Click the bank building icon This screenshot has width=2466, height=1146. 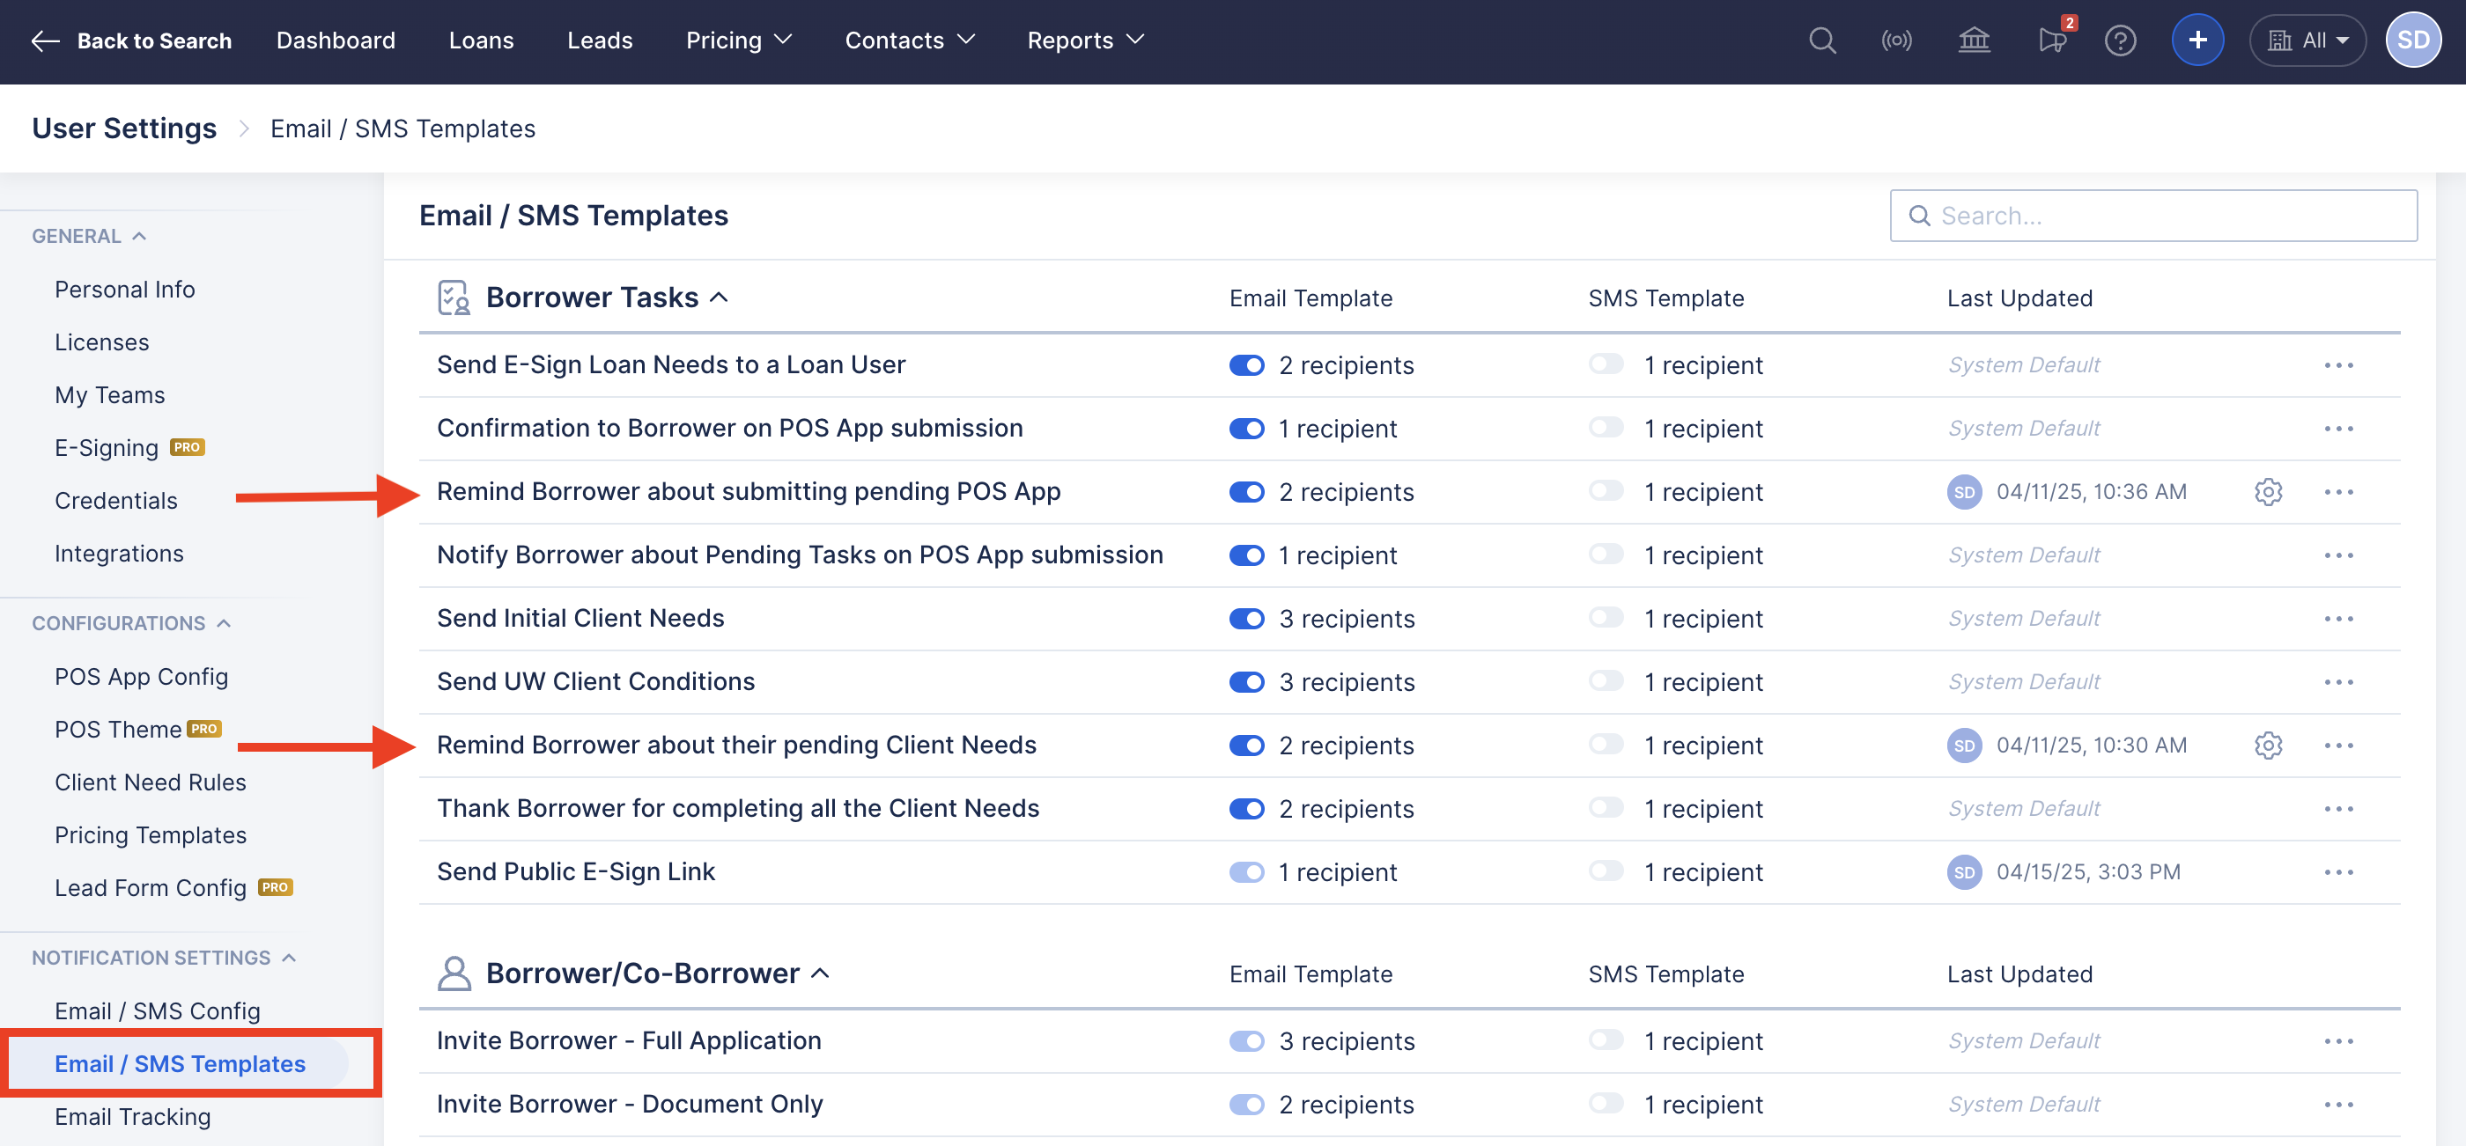coord(1974,40)
